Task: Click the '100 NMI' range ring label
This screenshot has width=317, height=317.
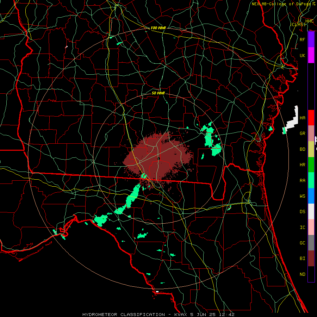Action: tap(158, 28)
